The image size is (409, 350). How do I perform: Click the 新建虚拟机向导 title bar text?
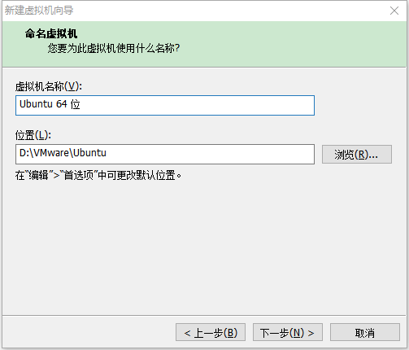tap(39, 11)
